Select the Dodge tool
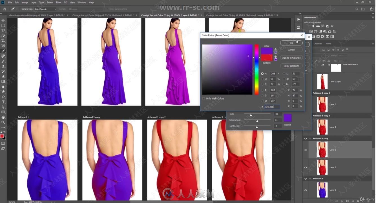 click(x=3, y=92)
